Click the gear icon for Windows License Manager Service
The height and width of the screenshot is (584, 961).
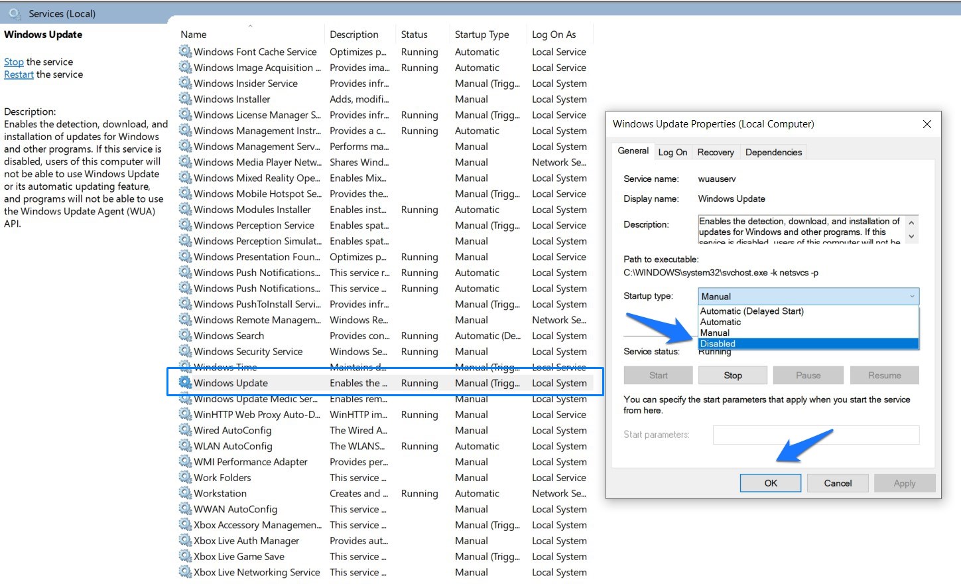(185, 115)
